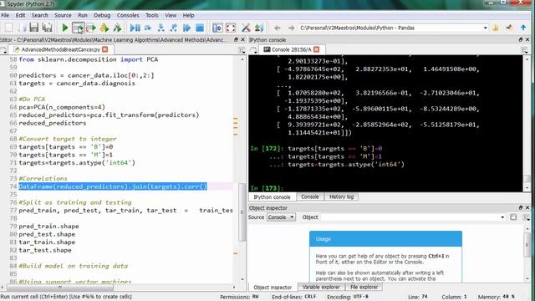Switch to the File explorer tab
This screenshot has width=535, height=301.
[x=364, y=288]
